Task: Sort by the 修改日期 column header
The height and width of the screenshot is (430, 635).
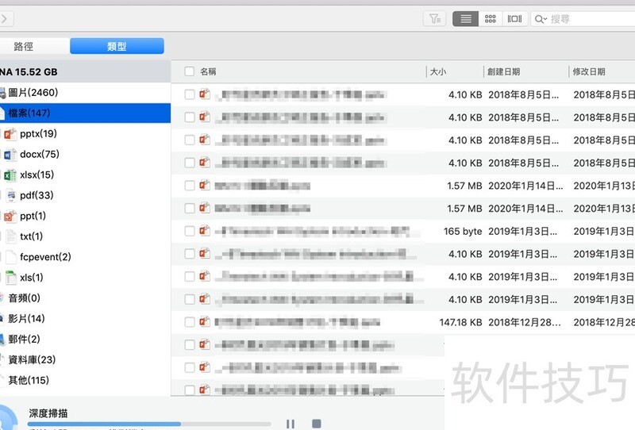Action: 589,71
